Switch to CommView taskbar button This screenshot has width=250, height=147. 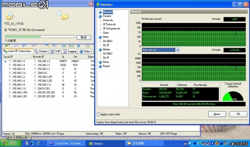[x=66, y=143]
